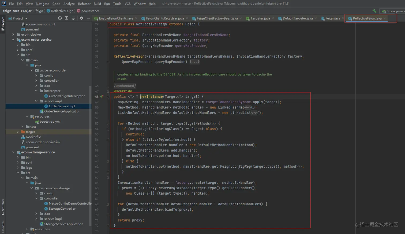
Task: Collapse the ecom-order-service module
Action: (13, 40)
